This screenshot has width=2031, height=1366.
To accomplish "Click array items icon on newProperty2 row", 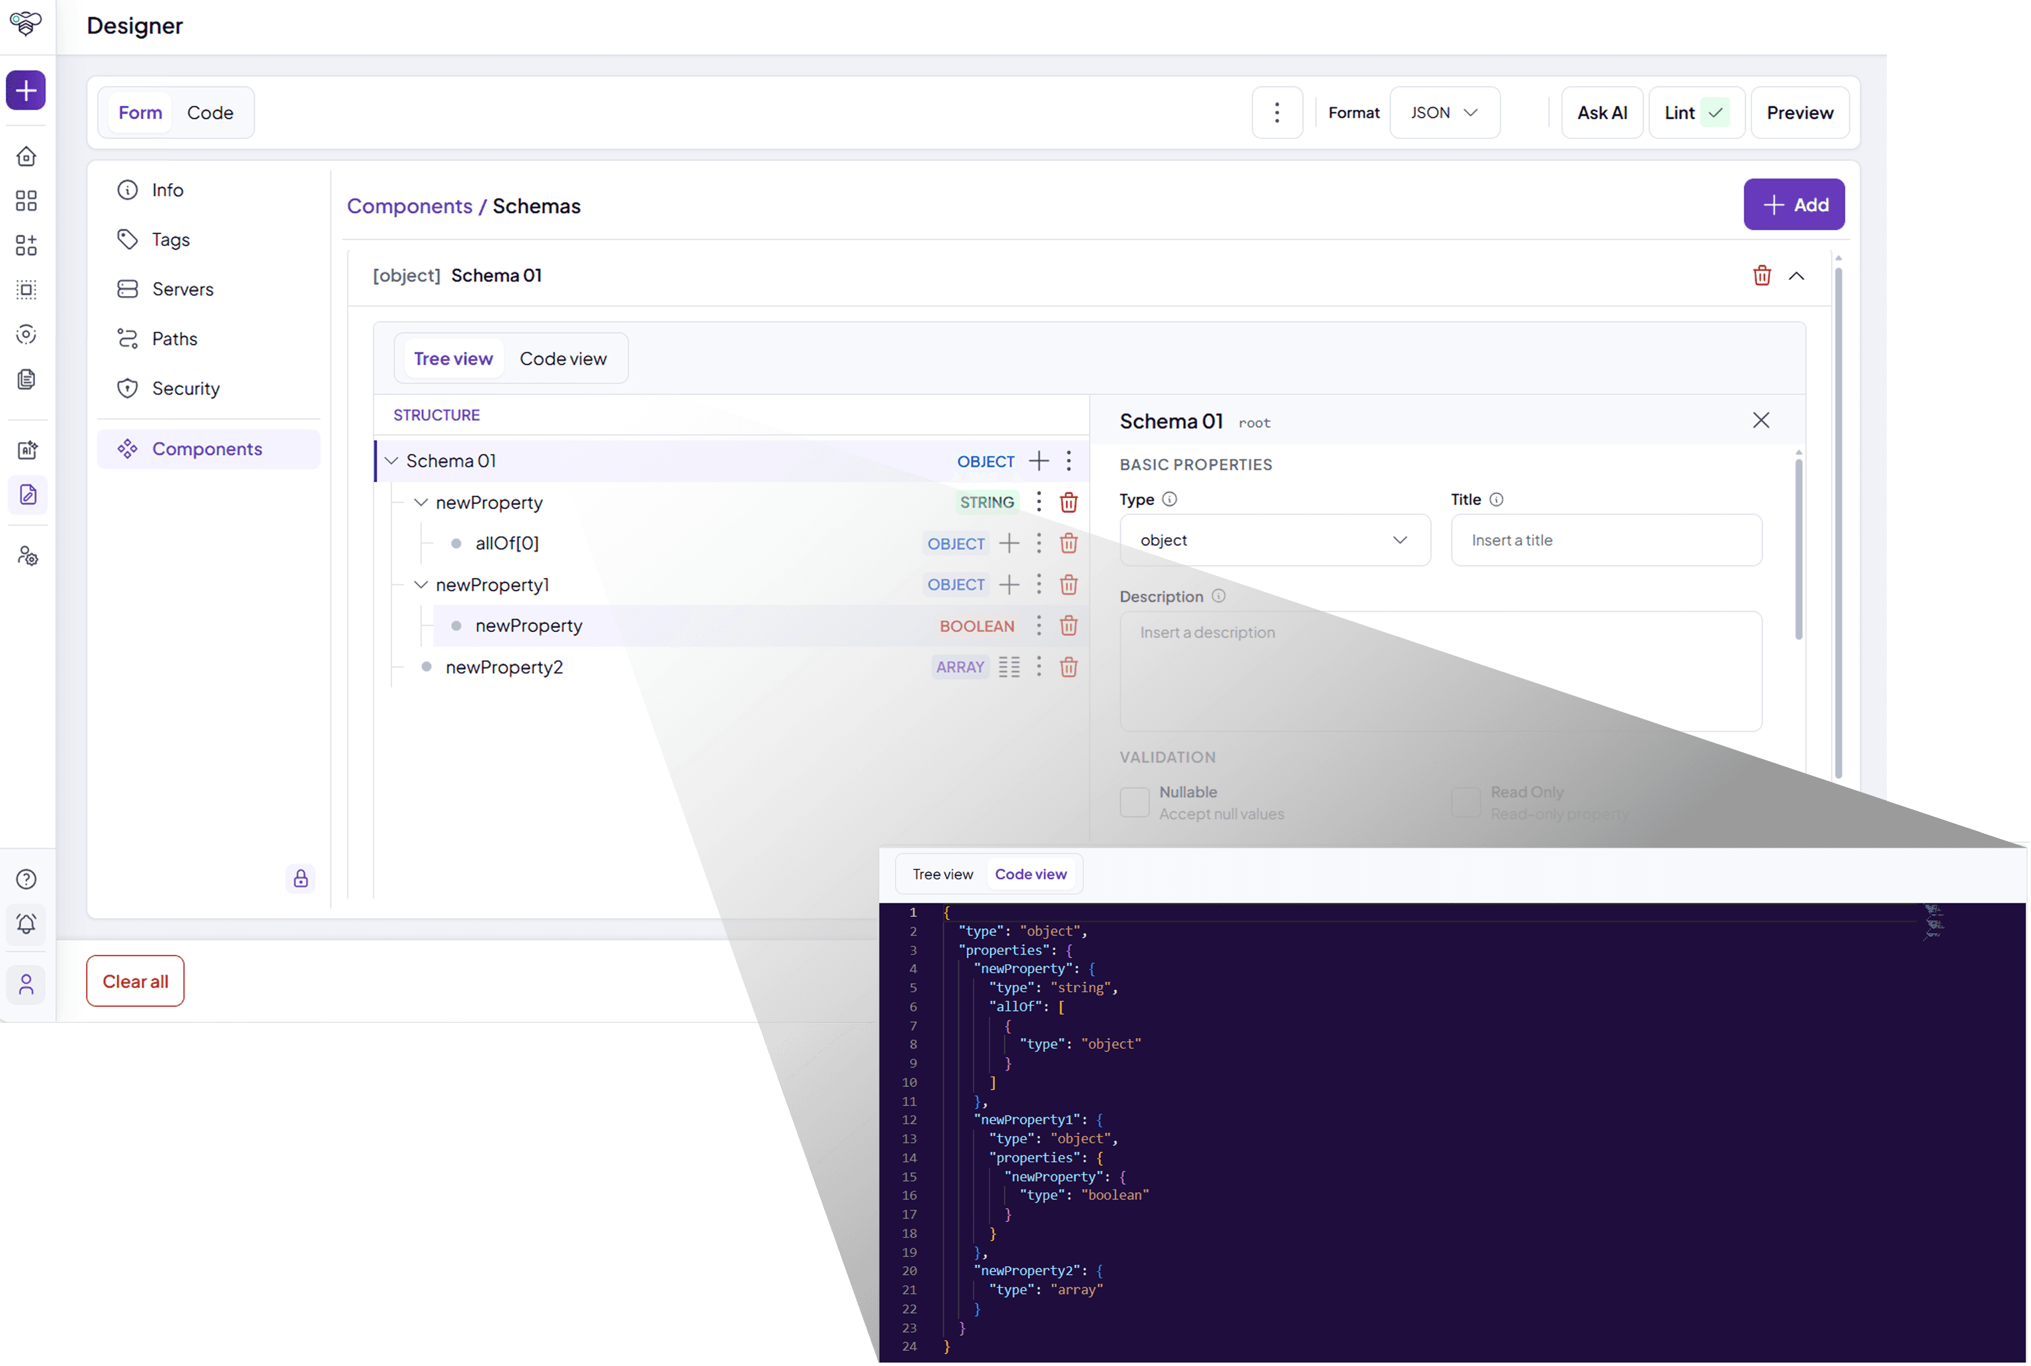I will coord(1009,667).
